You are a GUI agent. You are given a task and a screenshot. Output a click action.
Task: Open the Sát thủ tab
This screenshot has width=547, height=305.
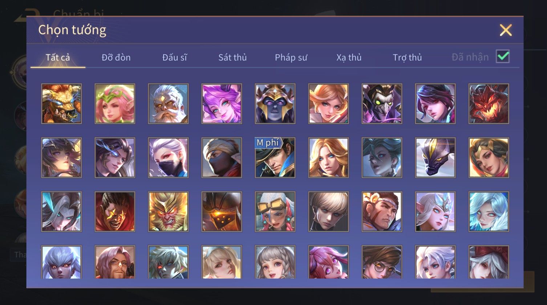pos(232,57)
